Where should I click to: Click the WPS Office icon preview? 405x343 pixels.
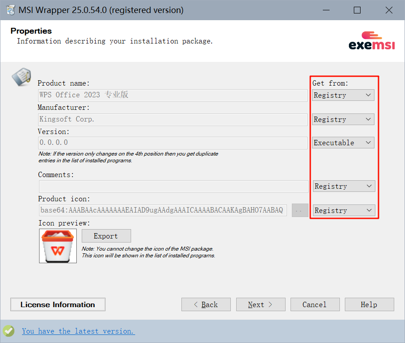click(x=58, y=246)
